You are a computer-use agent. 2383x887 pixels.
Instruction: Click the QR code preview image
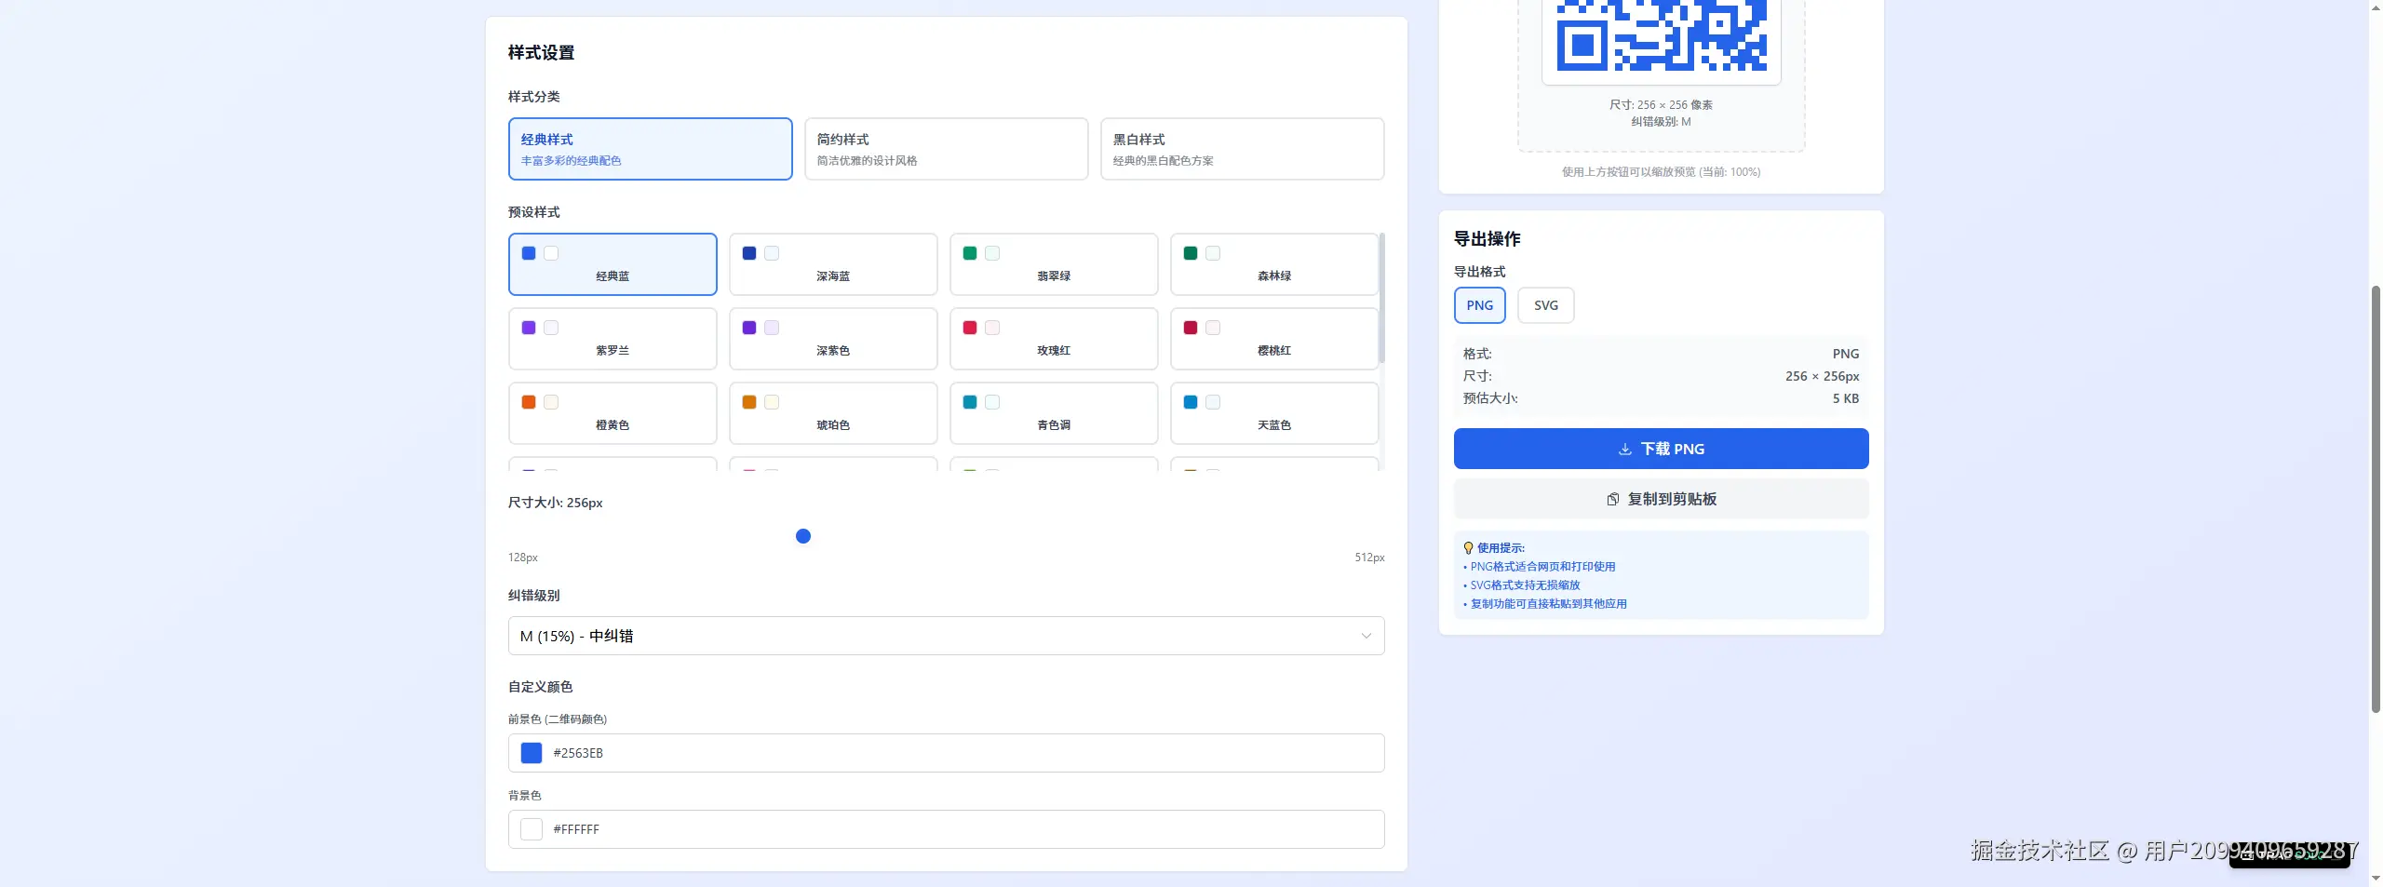pyautogui.click(x=1661, y=35)
